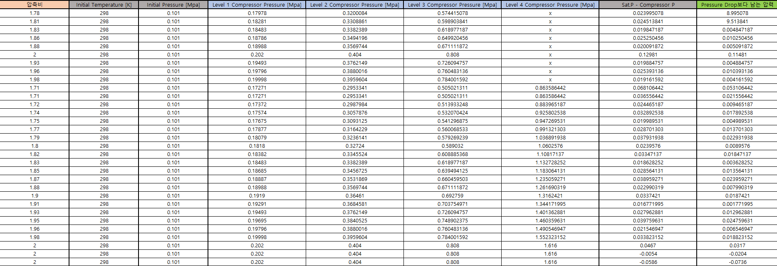
Task: Click the 1.8 compression ratio cell
Action: click(35, 146)
